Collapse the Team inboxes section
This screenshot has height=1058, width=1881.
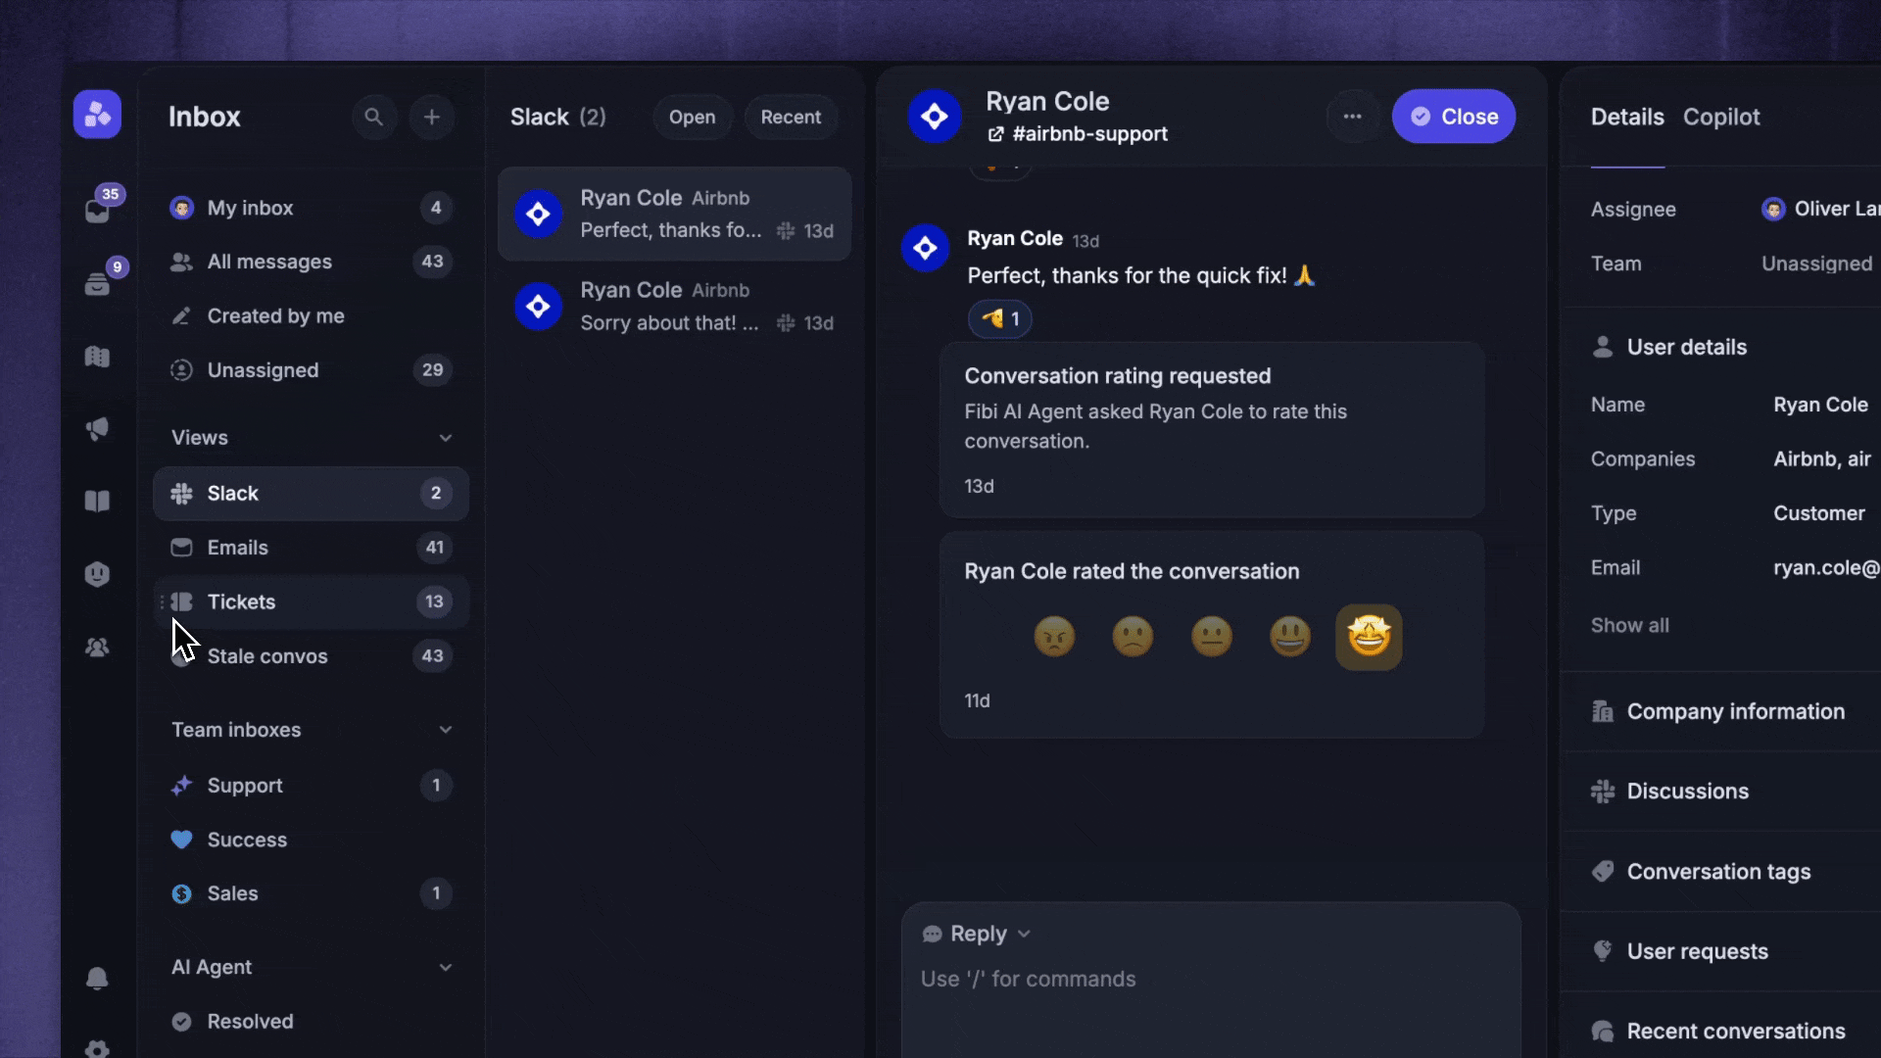click(x=445, y=730)
